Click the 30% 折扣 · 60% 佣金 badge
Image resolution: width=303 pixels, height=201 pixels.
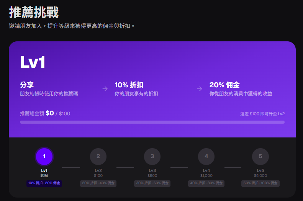coord(152,183)
